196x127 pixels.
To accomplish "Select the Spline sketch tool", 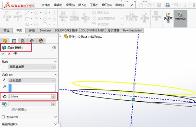I will point(45,13).
